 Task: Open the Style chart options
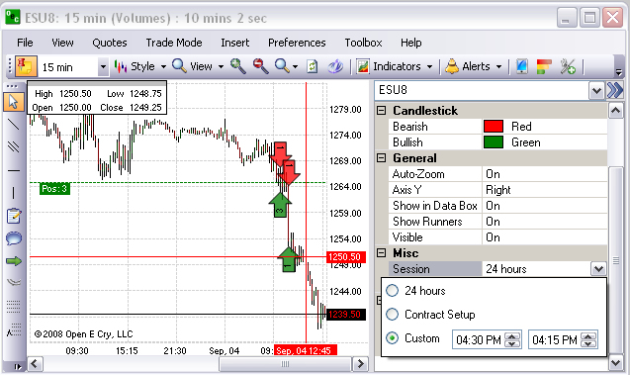tap(139, 66)
